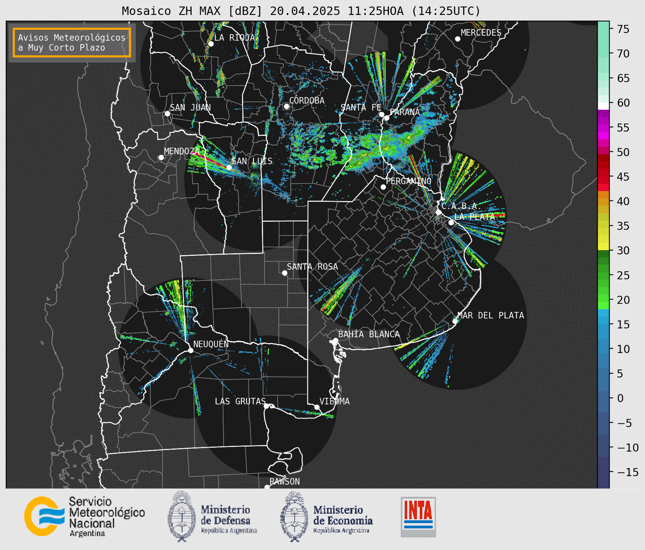This screenshot has height=550, width=645.
Task: Click the 30 dBZ yellow color band
Action: [x=603, y=247]
